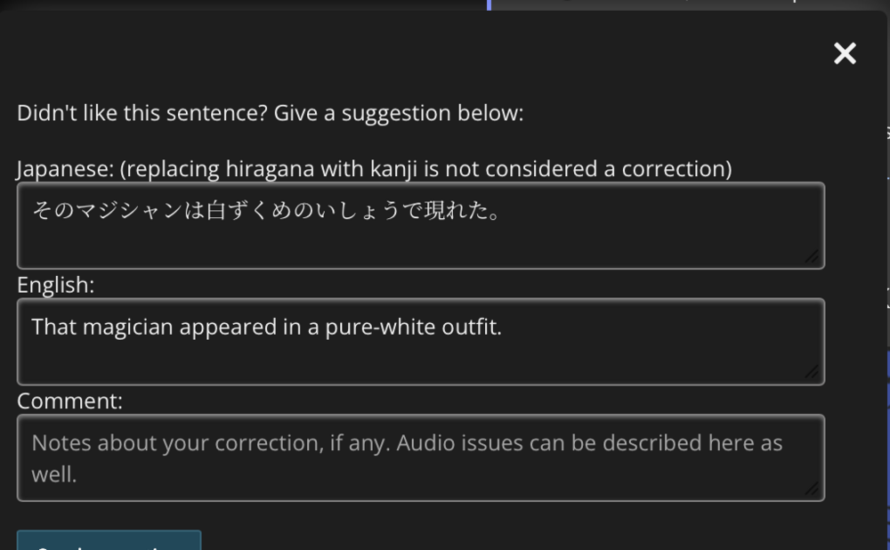Click the Comment box resize corner
Image resolution: width=890 pixels, height=550 pixels.
[x=812, y=488]
